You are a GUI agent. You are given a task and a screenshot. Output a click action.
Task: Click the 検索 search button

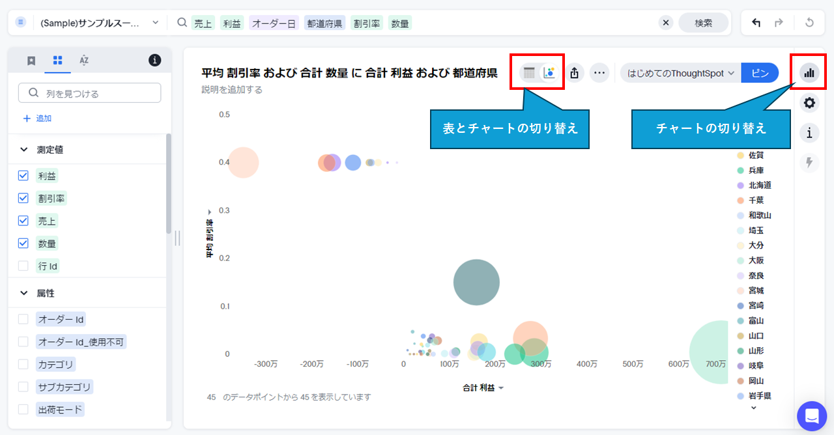pos(703,23)
